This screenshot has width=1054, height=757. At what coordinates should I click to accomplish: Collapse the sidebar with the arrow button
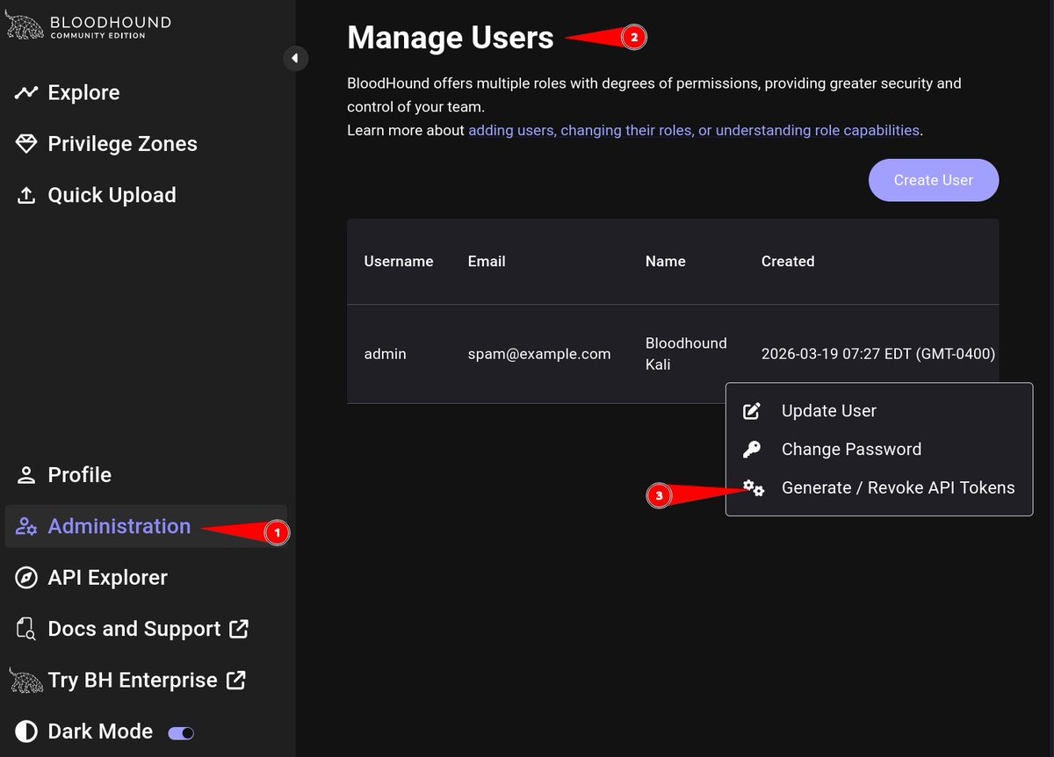point(295,58)
